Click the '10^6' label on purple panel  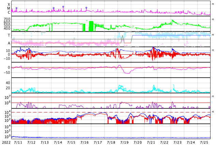click(x=7, y=103)
